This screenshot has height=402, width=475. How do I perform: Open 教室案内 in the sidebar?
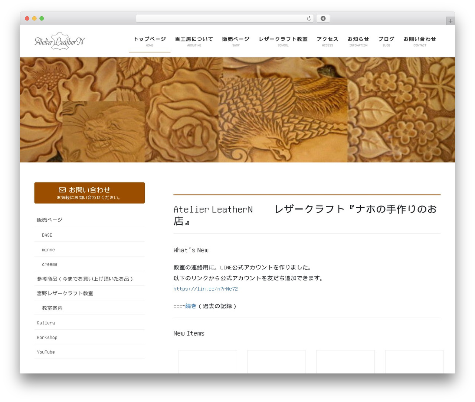tap(89, 308)
